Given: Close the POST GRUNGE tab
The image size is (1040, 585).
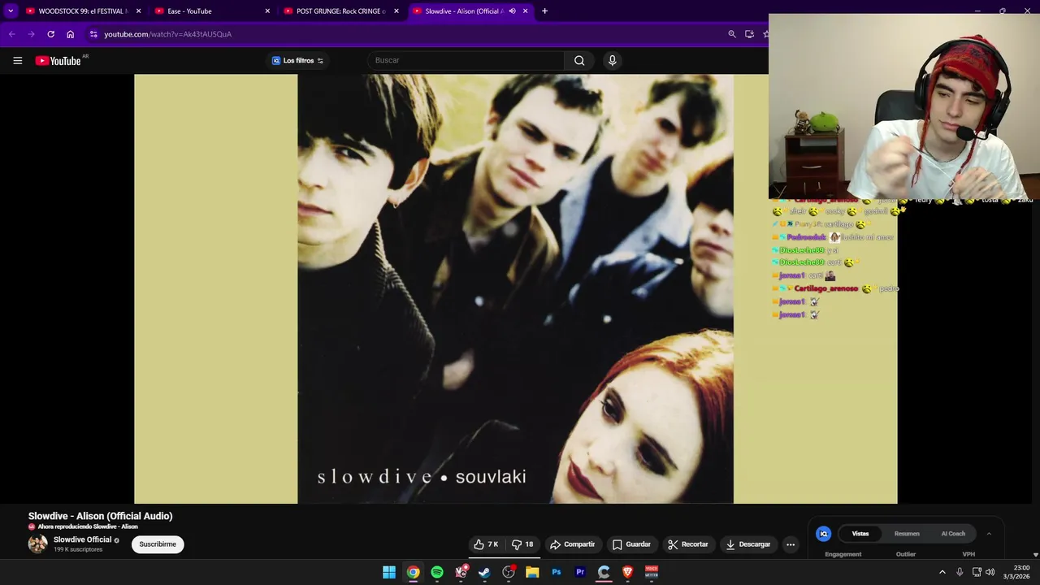Looking at the screenshot, I should [396, 11].
